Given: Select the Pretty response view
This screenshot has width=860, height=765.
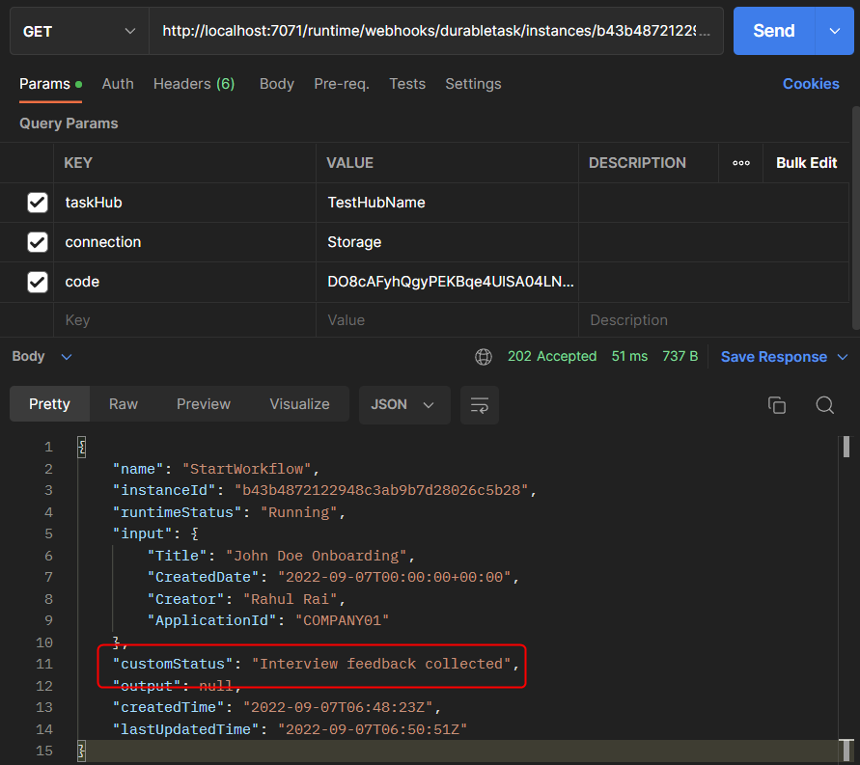Looking at the screenshot, I should [49, 404].
